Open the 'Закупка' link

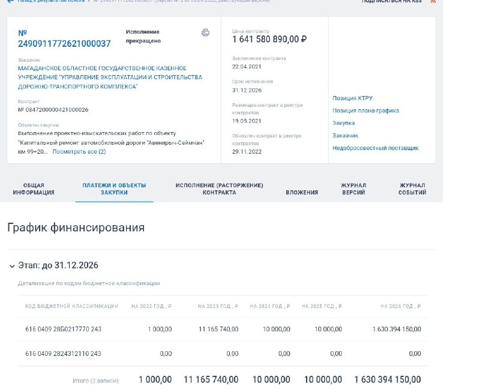343,123
